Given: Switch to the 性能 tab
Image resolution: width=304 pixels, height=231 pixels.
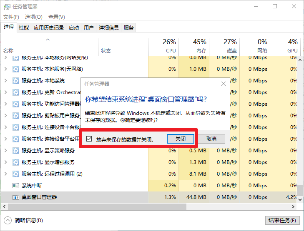Looking at the screenshot, I should [24, 28].
